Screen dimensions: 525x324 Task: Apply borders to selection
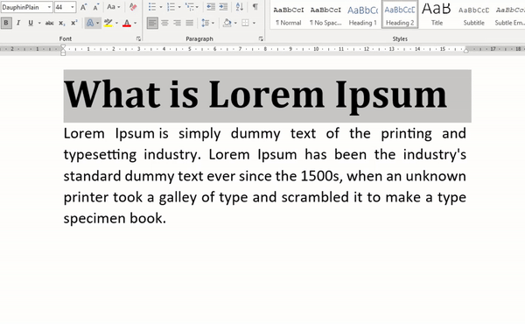245,23
